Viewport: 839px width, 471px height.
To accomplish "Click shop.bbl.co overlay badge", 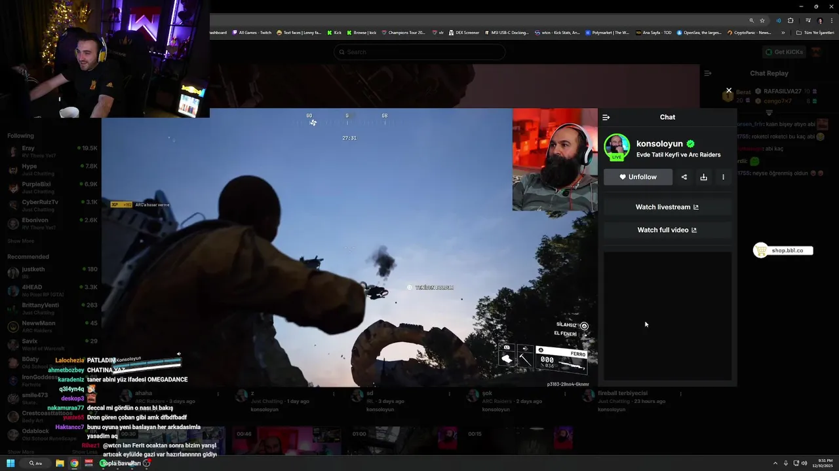I will (x=783, y=251).
